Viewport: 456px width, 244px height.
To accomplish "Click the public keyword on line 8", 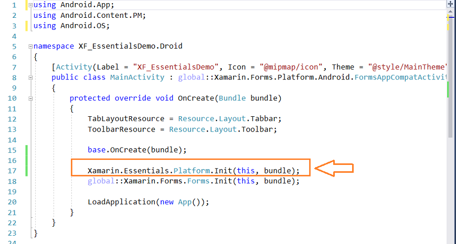I will point(65,77).
